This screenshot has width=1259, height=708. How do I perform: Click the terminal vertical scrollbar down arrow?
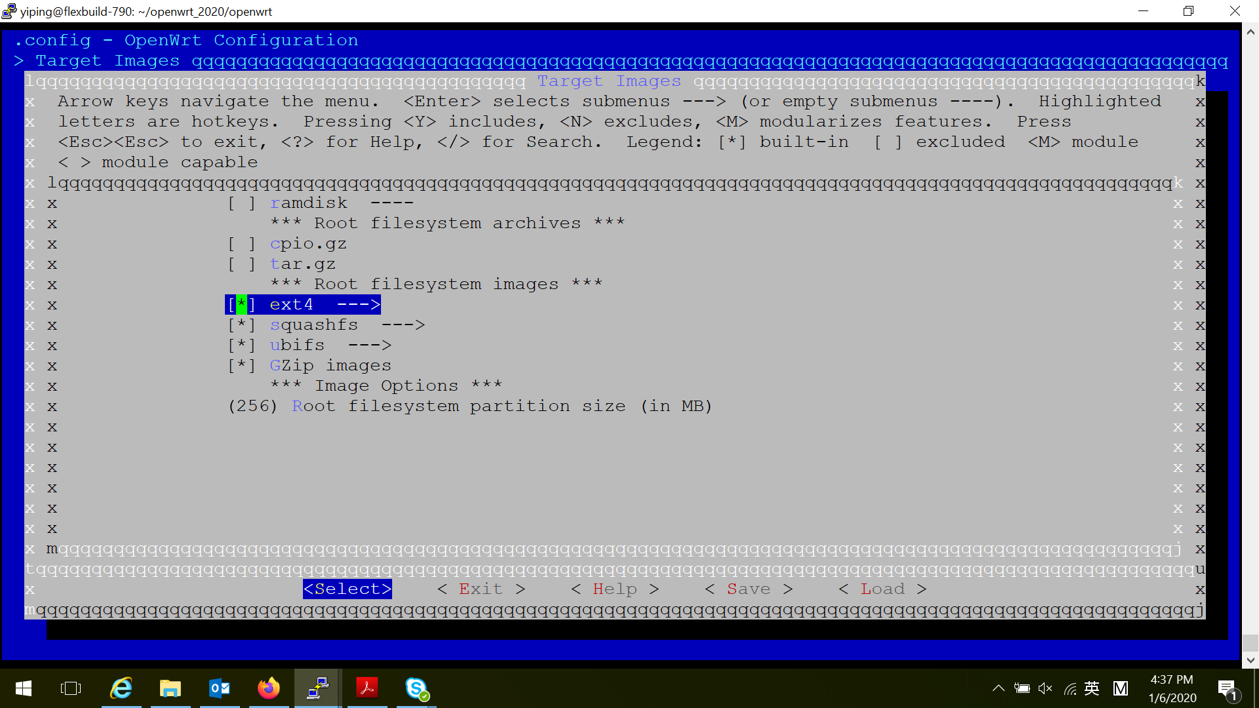1250,660
